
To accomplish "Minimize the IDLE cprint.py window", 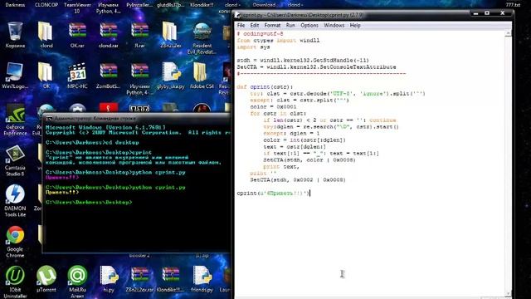I will click(475, 13).
